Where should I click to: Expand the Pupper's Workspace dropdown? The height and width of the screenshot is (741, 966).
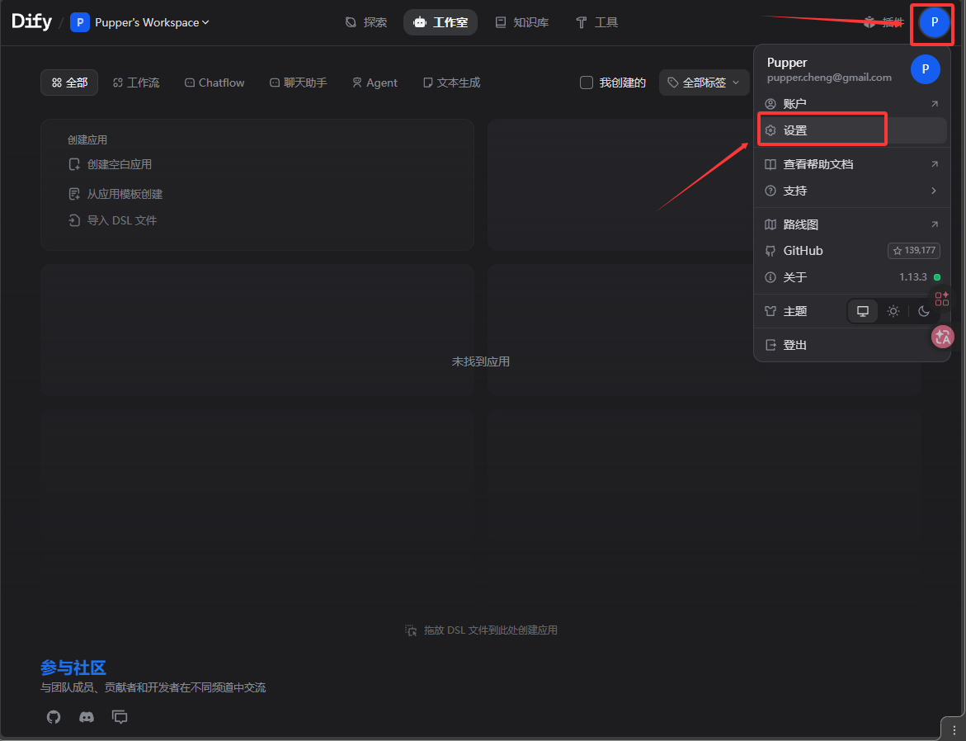(140, 22)
